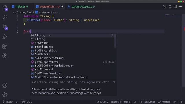Close the suggestion details panel

point(114,82)
